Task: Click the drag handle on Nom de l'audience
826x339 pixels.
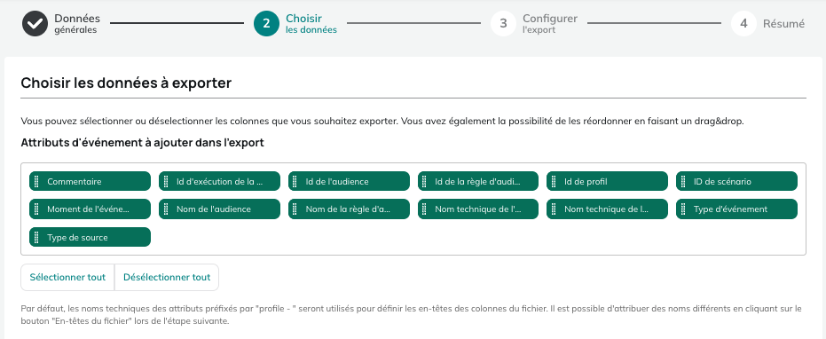Action: tap(166, 209)
